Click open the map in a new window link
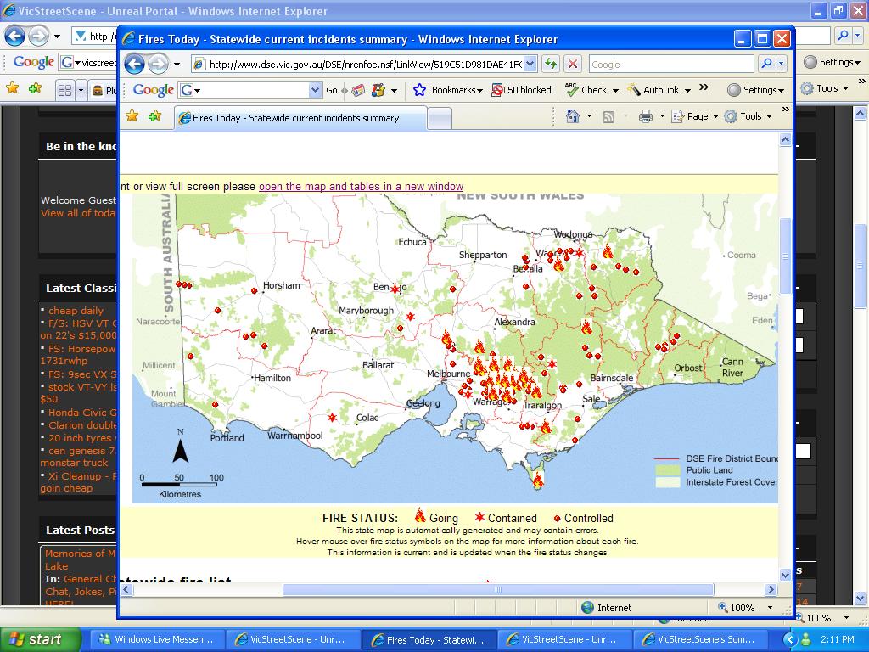Screen dimensions: 869x652 coord(361,186)
